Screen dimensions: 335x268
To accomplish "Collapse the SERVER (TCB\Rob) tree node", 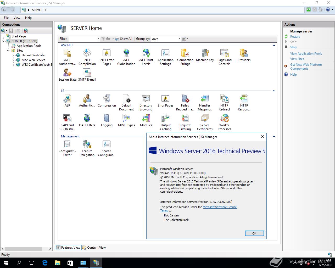I will coord(3,41).
